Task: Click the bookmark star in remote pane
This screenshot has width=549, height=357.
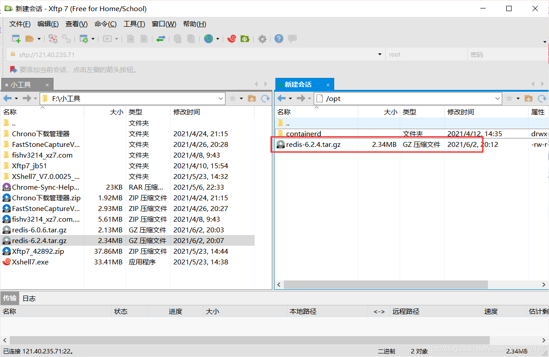Action: pyautogui.click(x=509, y=98)
